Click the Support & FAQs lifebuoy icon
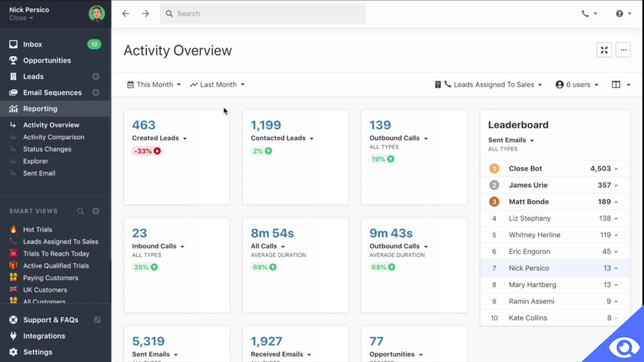The width and height of the screenshot is (644, 362). point(13,320)
